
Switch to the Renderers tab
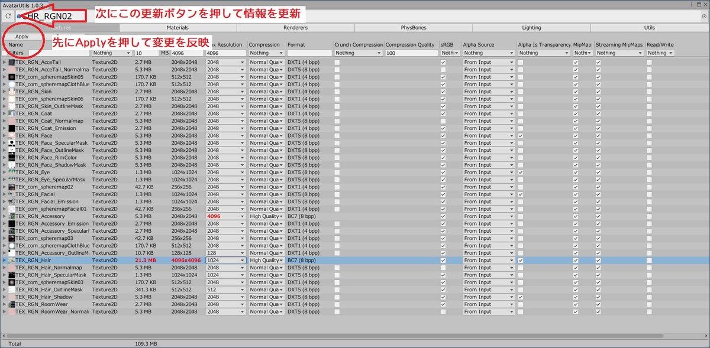(296, 28)
